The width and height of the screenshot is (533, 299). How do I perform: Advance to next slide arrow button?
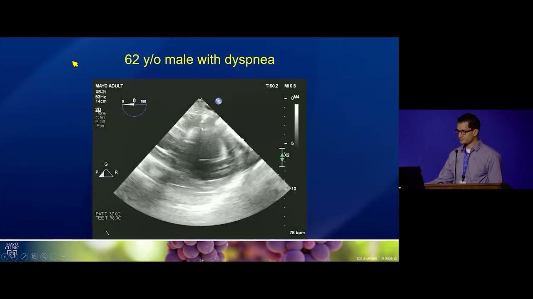pos(14,257)
